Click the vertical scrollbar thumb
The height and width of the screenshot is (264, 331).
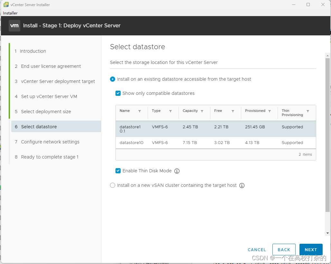pos(327,135)
